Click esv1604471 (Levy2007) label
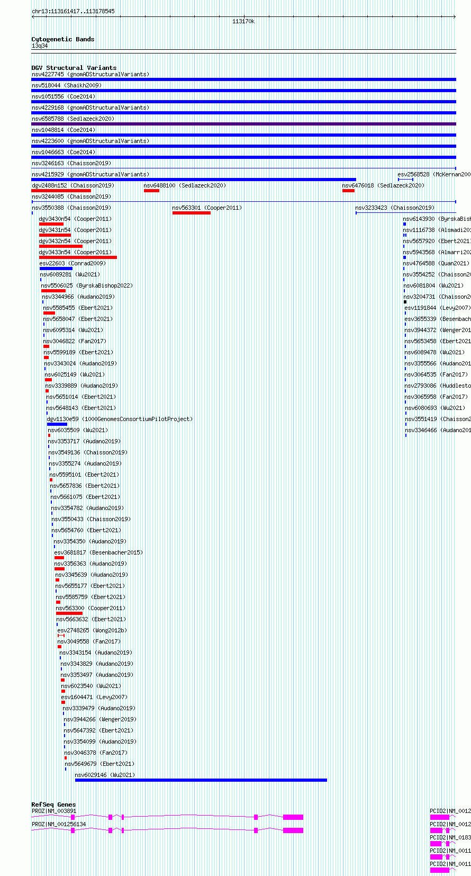The width and height of the screenshot is (471, 876). tap(94, 697)
